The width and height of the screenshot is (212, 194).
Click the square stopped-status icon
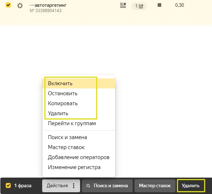click(159, 5)
